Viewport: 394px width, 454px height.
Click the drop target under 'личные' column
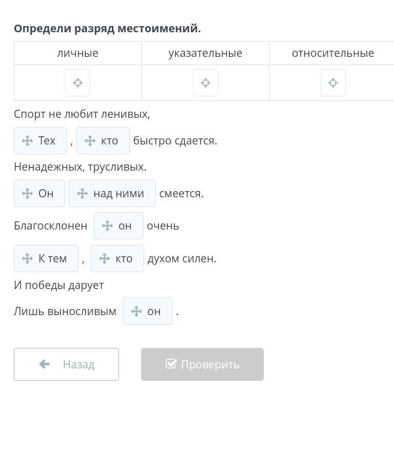77,82
